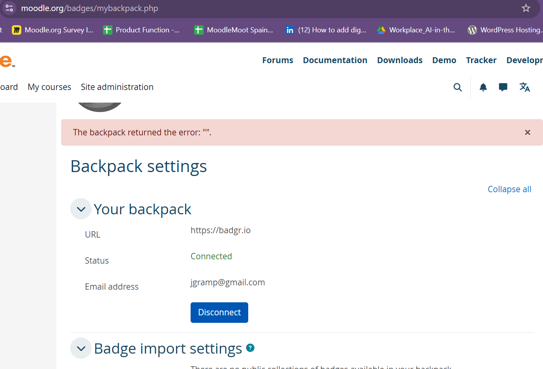
Task: Open help for Badge import settings
Action: pyautogui.click(x=250, y=348)
